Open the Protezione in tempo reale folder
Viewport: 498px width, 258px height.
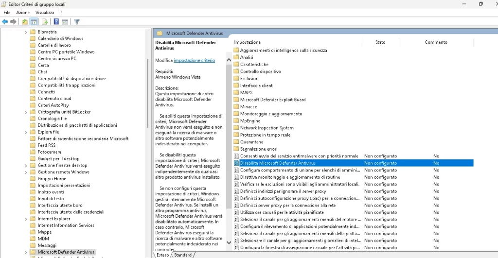pyautogui.click(x=265, y=135)
